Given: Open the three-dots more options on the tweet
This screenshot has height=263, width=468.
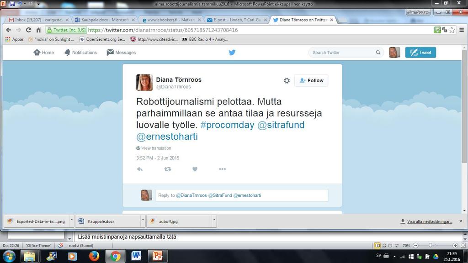Looking at the screenshot, I should (223, 169).
